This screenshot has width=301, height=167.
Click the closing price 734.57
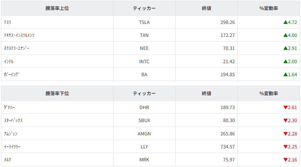coord(225,147)
